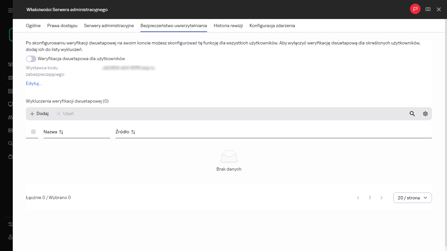The height and width of the screenshot is (251, 447).
Task: Open the Prawa dostępu tab
Action: [62, 26]
